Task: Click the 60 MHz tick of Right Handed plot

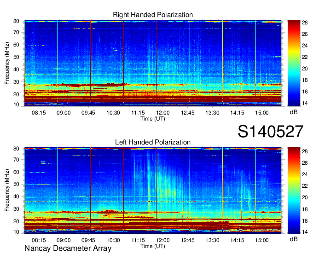Action: pyautogui.click(x=16, y=45)
